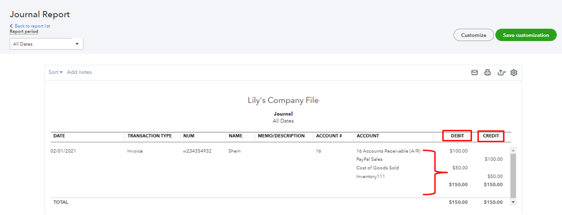The height and width of the screenshot is (215, 562).
Task: Click the NAME column header
Action: (236, 136)
